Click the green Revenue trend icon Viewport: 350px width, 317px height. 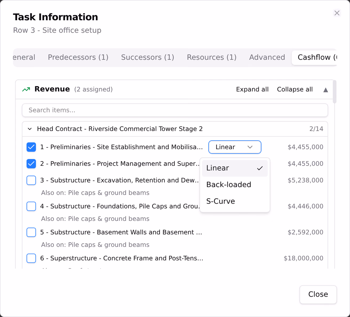[26, 90]
